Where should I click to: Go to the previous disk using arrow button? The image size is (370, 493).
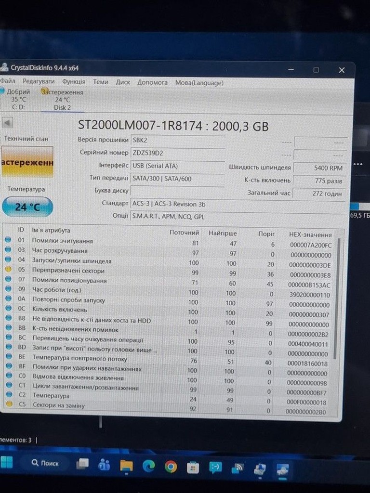point(7,123)
